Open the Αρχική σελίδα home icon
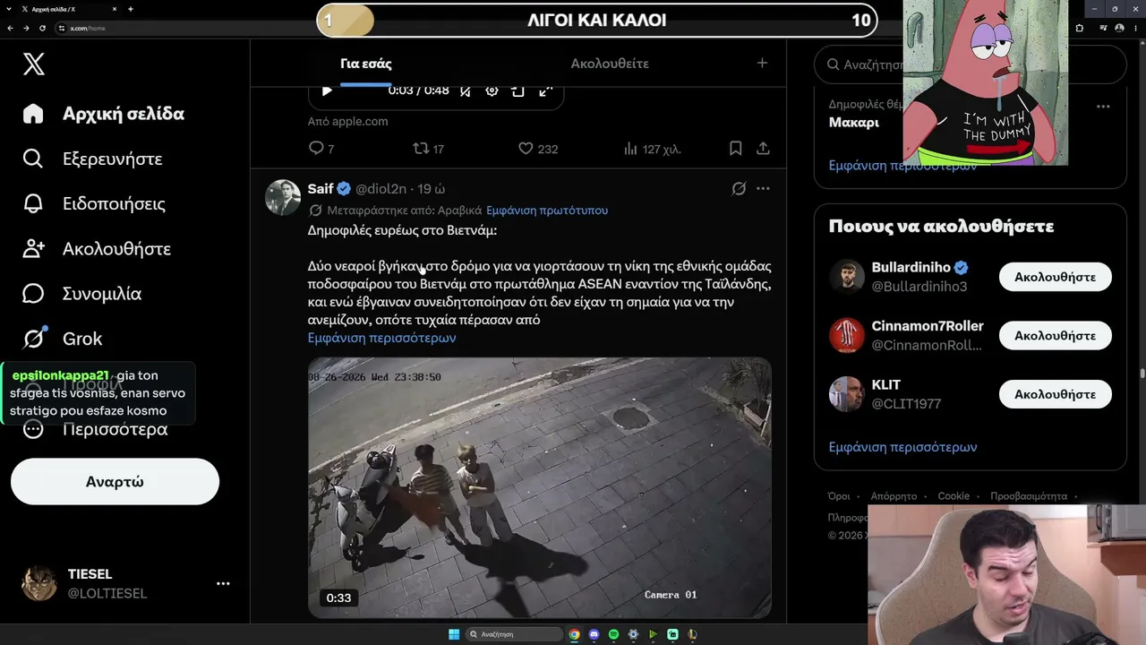 click(x=33, y=114)
